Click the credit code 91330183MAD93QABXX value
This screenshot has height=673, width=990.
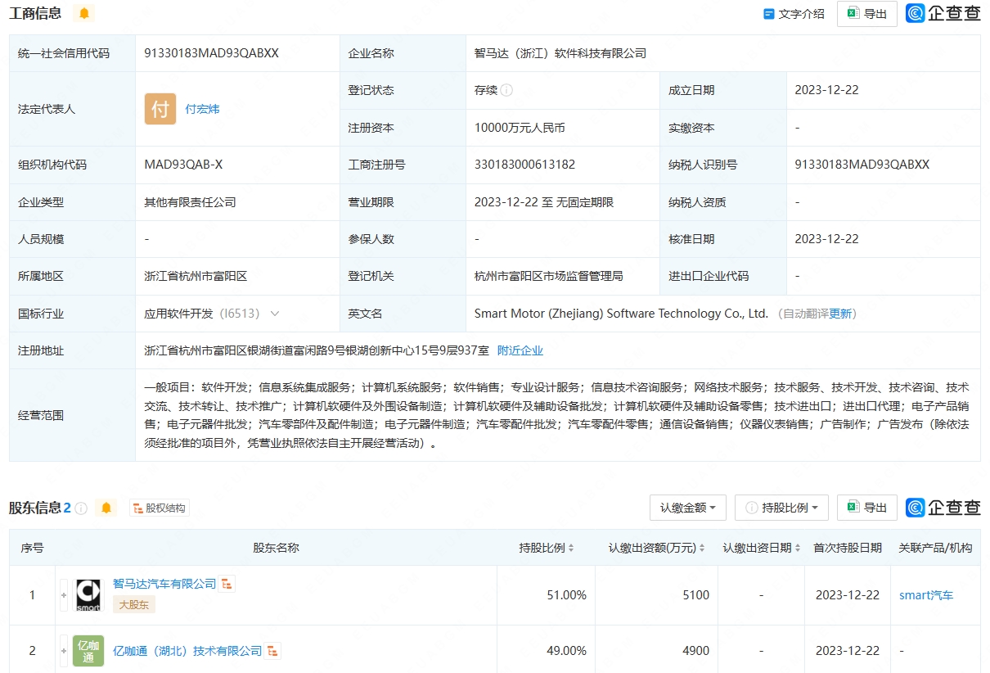211,53
